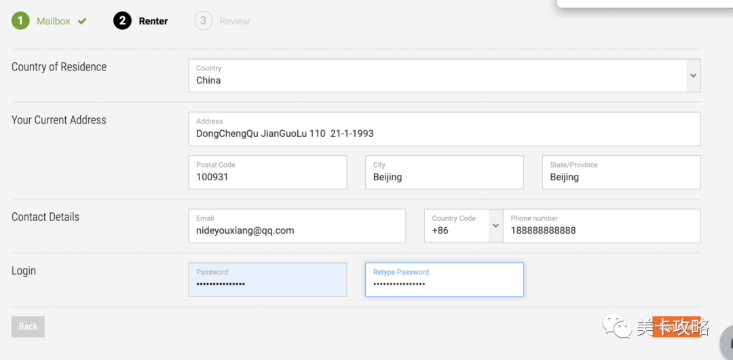Click the Retype Password field
This screenshot has height=360, width=733.
tap(445, 280)
